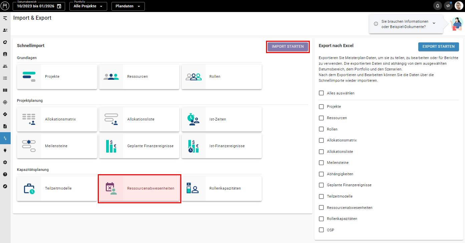Open the board columns sidebar icon
Viewport: 465px width, 243px height.
(5, 90)
